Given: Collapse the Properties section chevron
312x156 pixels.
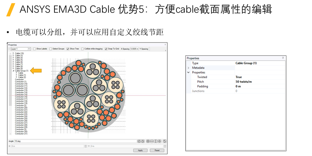Looking at the screenshot, I should click(188, 72).
